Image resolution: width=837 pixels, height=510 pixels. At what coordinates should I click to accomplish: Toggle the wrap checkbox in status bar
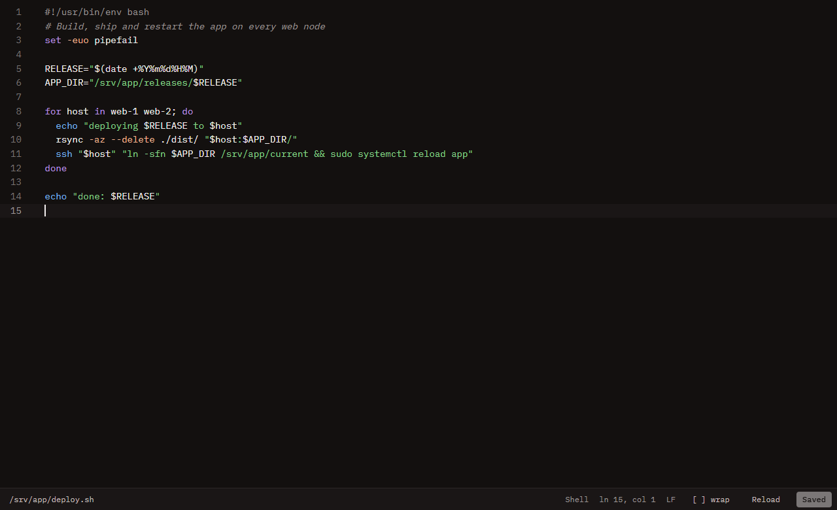[x=711, y=500]
